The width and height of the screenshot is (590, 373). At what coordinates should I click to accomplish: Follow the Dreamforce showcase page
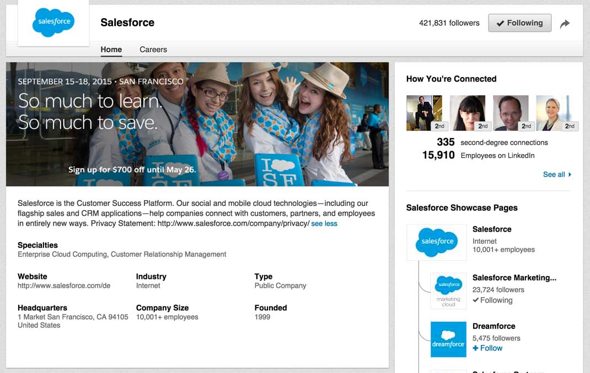pyautogui.click(x=487, y=348)
